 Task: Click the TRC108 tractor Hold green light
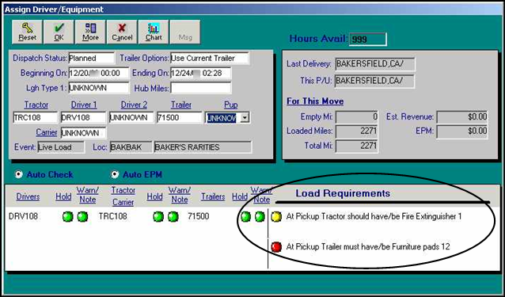(158, 217)
